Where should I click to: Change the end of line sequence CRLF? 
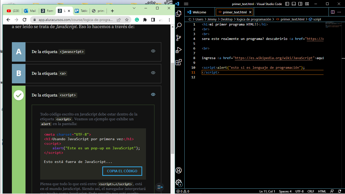311,191
